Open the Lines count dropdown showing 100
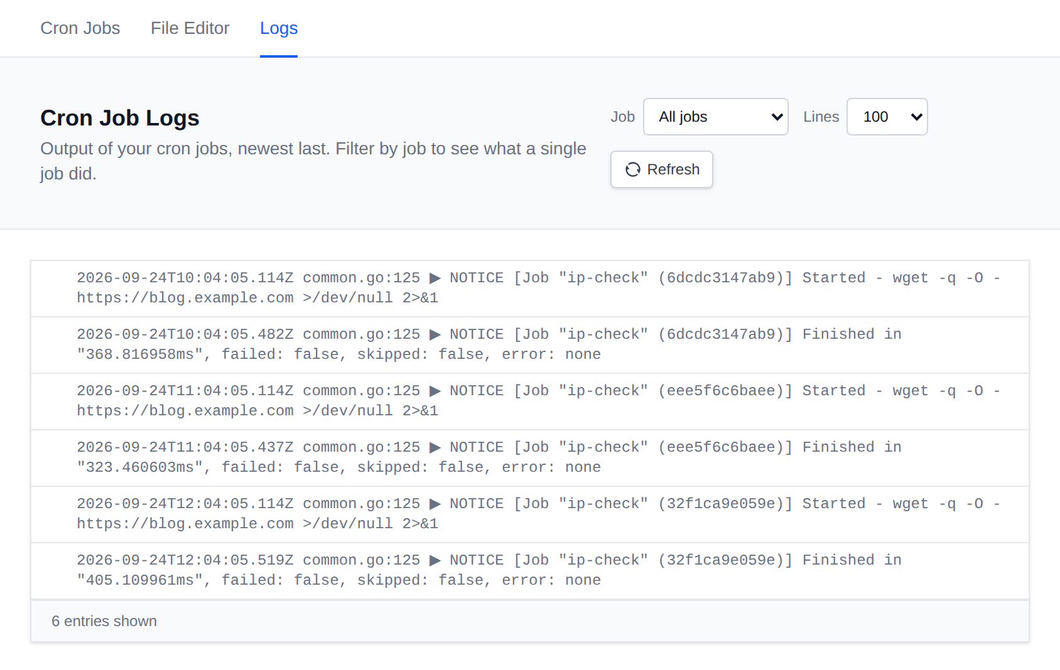The height and width of the screenshot is (670, 1060). (x=887, y=117)
